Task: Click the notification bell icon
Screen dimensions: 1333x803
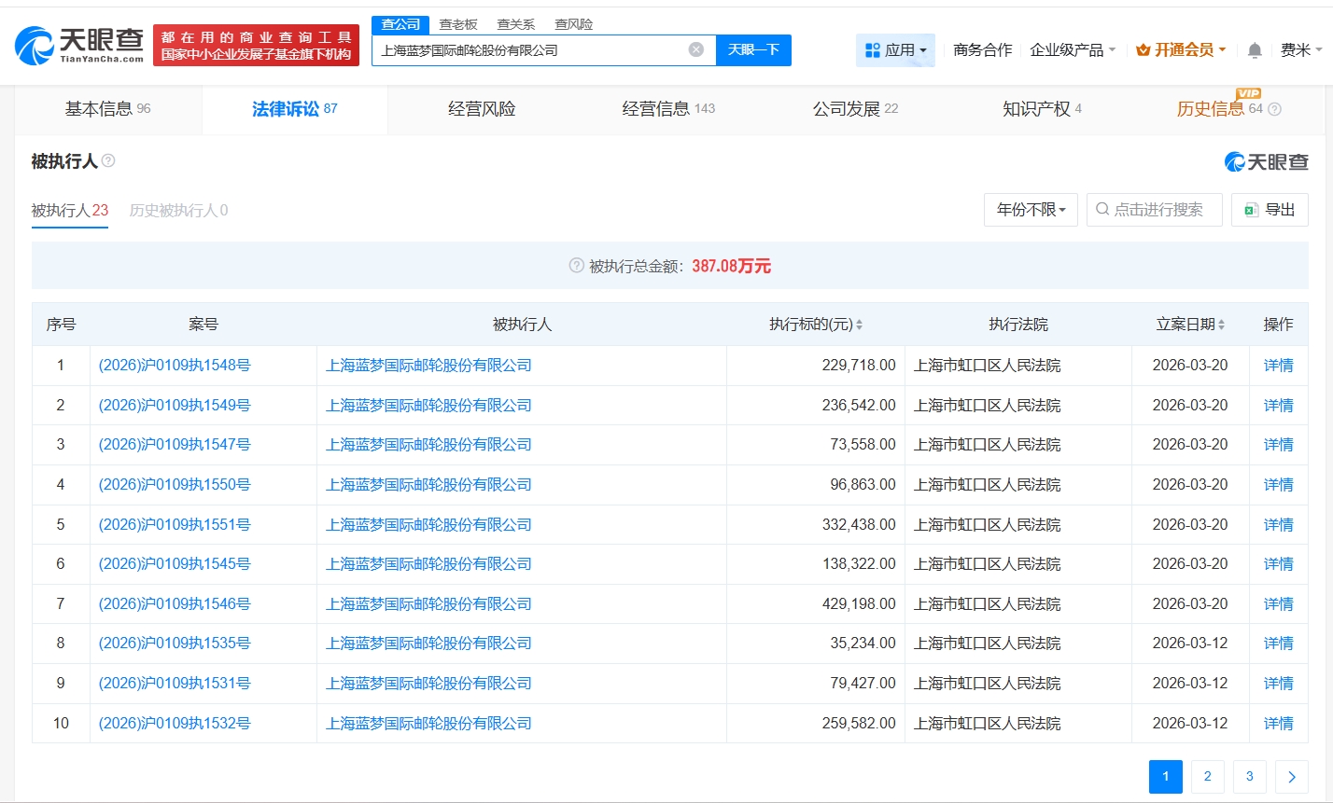Action: point(1255,50)
